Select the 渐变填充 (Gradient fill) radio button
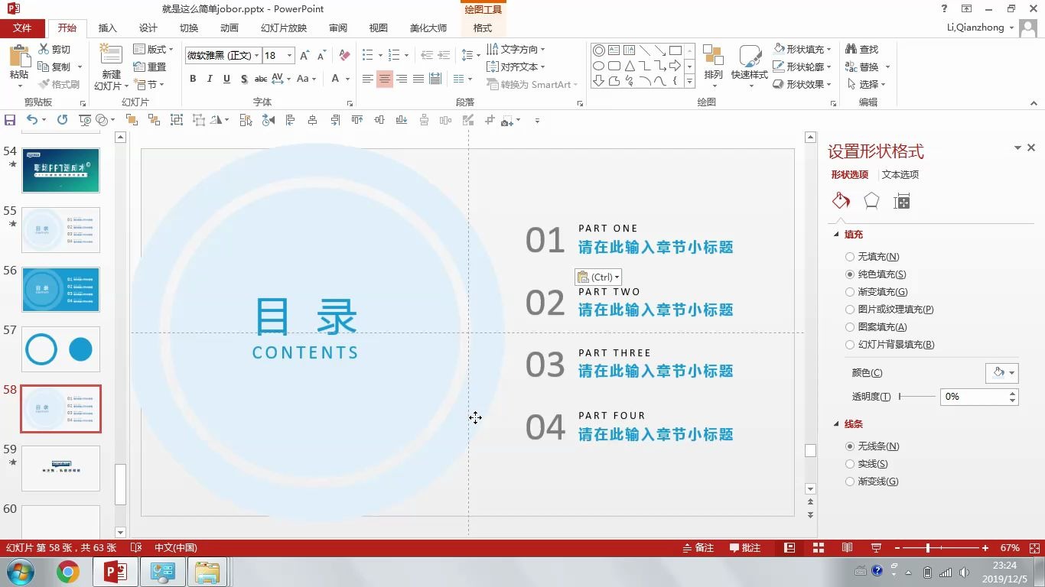This screenshot has height=587, width=1045. (850, 292)
